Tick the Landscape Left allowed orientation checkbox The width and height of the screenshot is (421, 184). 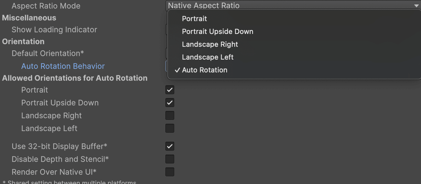(x=170, y=129)
